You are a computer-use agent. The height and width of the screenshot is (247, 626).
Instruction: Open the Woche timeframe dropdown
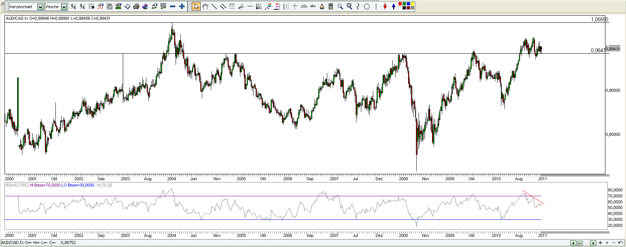[64, 7]
